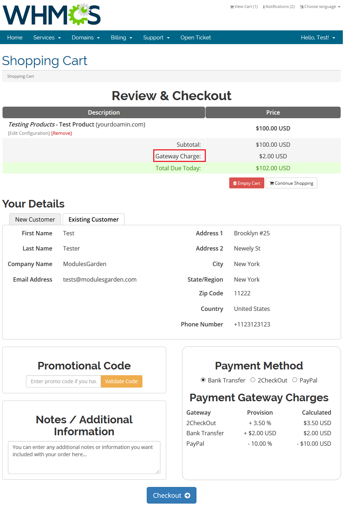Click the PayPal row in gateway charges table
345x509 pixels.
tap(259, 444)
